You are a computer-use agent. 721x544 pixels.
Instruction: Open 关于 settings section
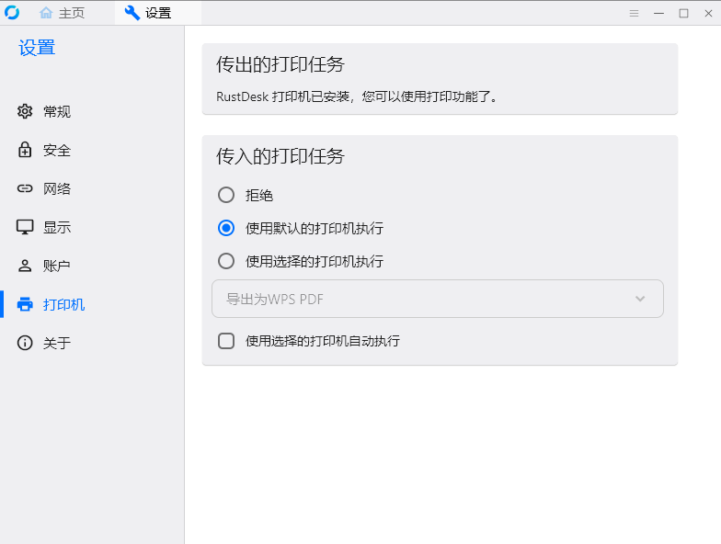57,343
